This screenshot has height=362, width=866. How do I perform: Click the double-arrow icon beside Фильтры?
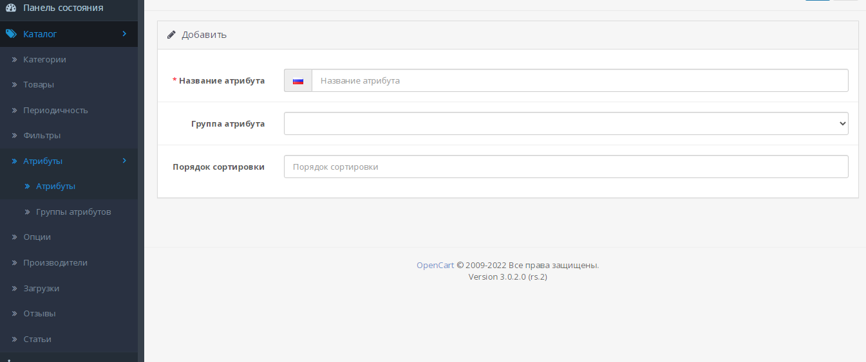coord(15,136)
